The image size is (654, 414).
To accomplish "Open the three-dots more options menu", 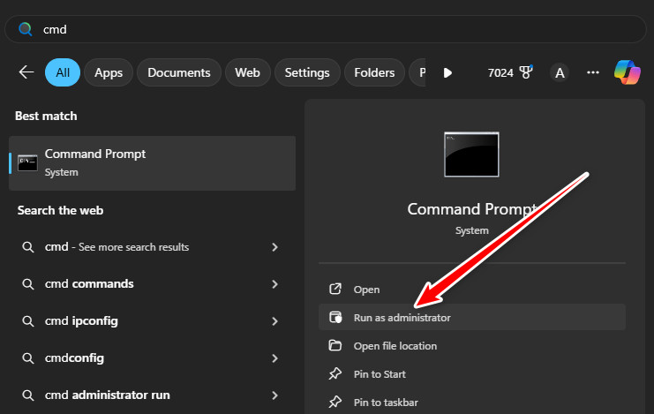I will pyautogui.click(x=593, y=72).
